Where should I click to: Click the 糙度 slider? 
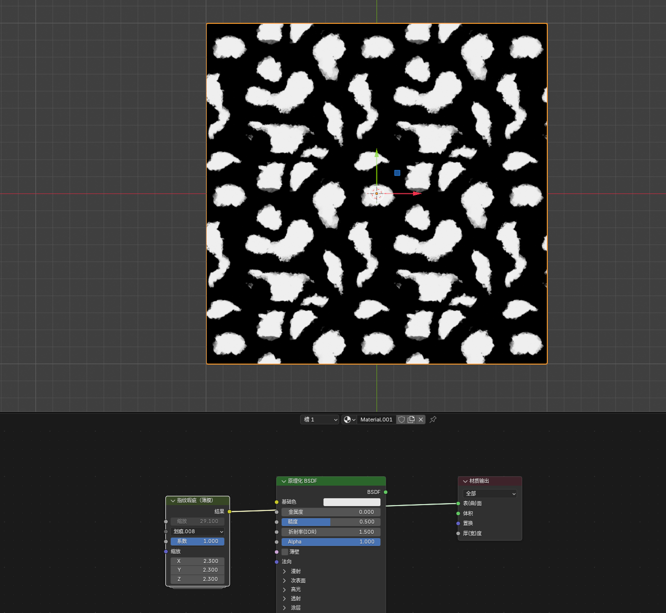tap(331, 522)
